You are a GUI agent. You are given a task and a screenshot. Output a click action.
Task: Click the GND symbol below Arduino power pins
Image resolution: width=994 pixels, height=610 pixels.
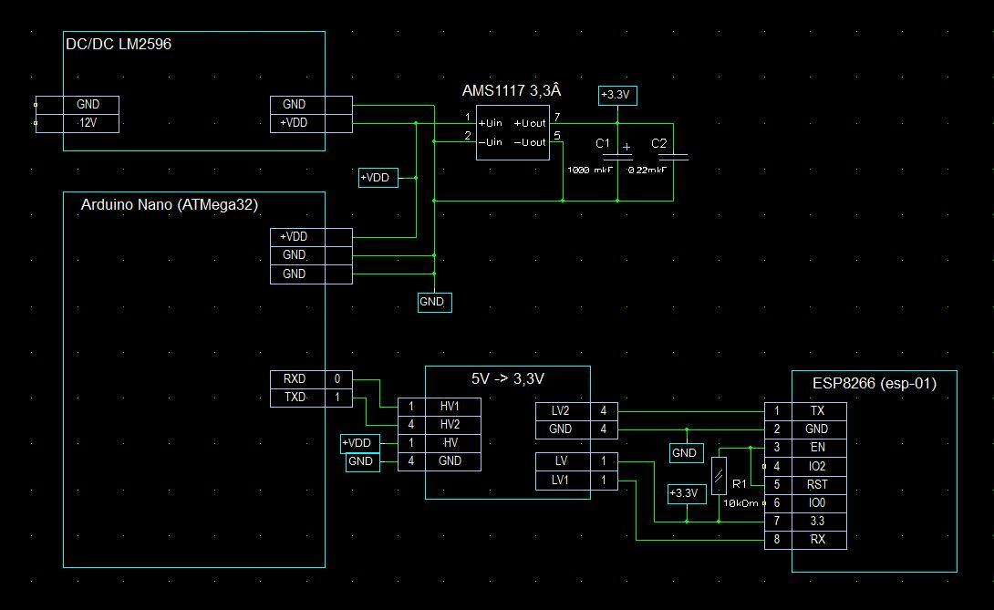[433, 302]
